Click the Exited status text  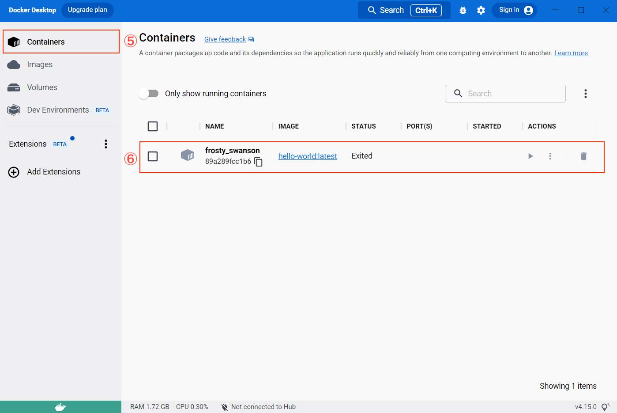click(x=362, y=156)
